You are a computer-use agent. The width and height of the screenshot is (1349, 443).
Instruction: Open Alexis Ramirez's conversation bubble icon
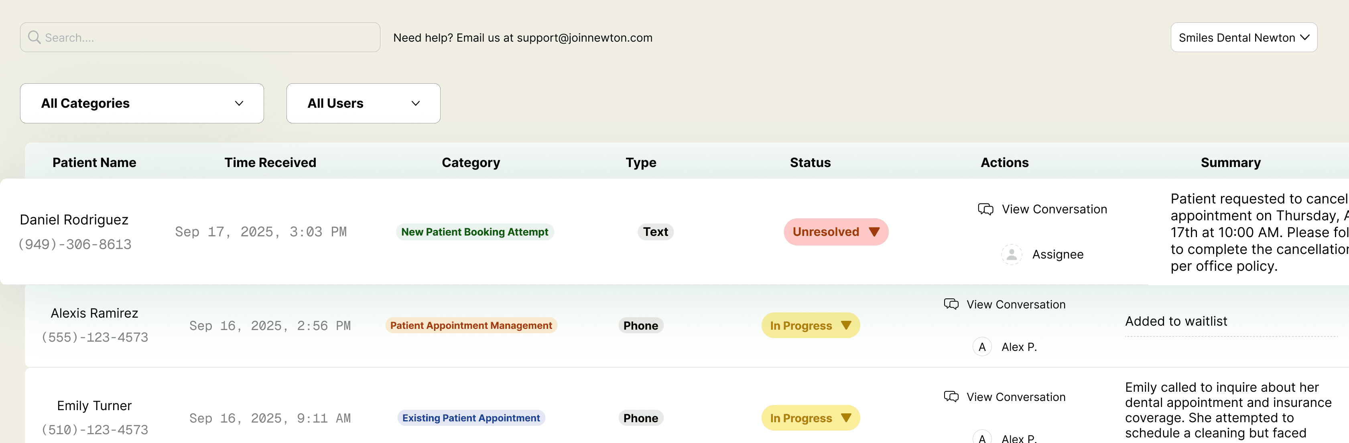tap(951, 304)
